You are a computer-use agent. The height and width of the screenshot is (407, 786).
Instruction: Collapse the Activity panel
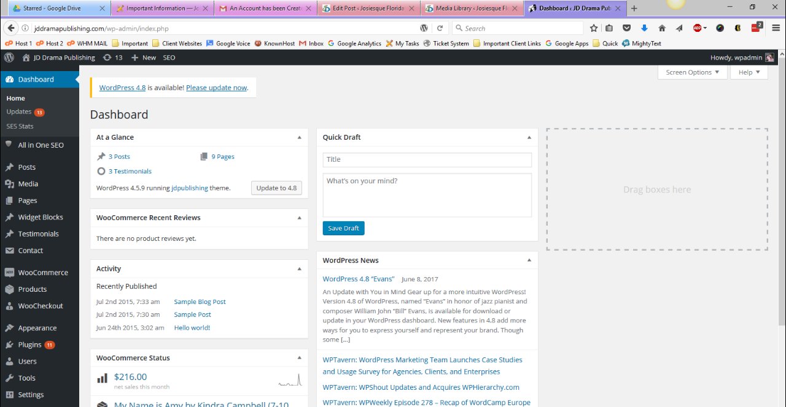300,268
